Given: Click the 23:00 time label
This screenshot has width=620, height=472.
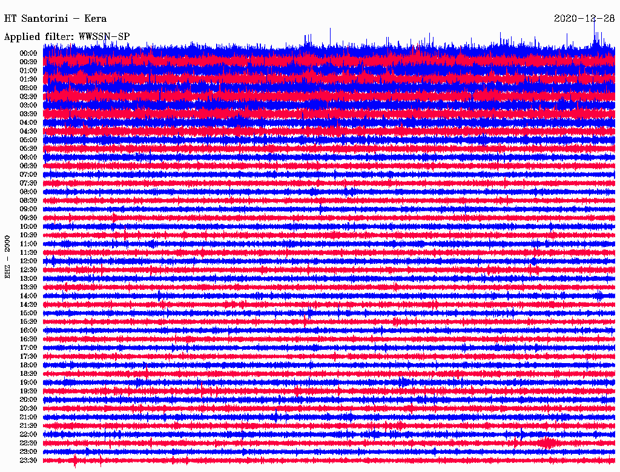Looking at the screenshot, I should pos(28,452).
